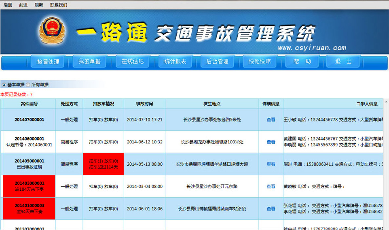389x230 pixels.
Task: Click 查看 link for 长沙县星沙办事处开元东路 row
Action: pos(271,186)
